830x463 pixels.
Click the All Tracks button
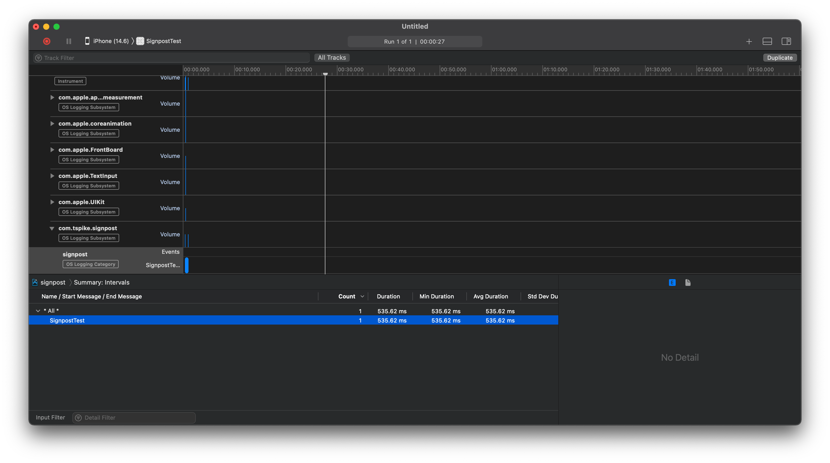coord(332,58)
